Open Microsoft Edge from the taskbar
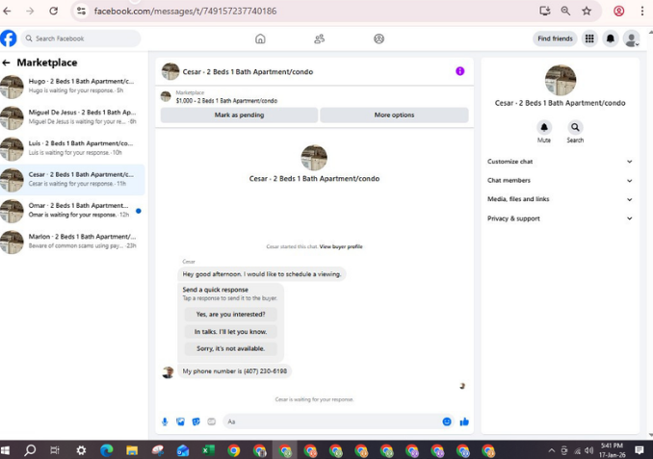 coord(107,450)
